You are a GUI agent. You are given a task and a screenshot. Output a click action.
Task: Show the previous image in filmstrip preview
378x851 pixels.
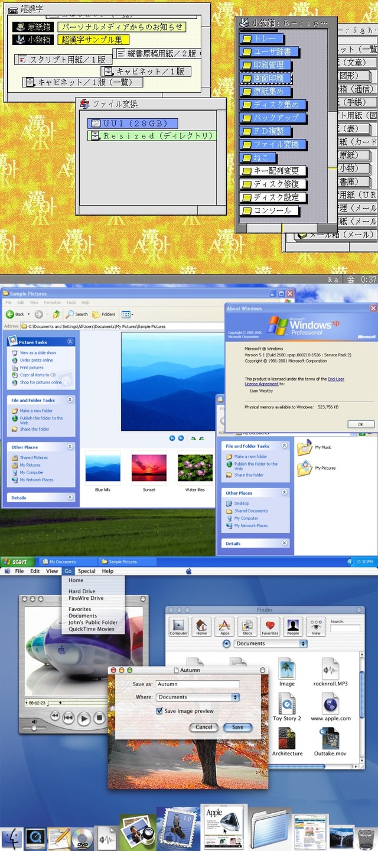pyautogui.click(x=172, y=438)
